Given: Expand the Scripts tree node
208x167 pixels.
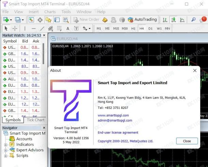Looking at the screenshot, I should click(5, 156).
